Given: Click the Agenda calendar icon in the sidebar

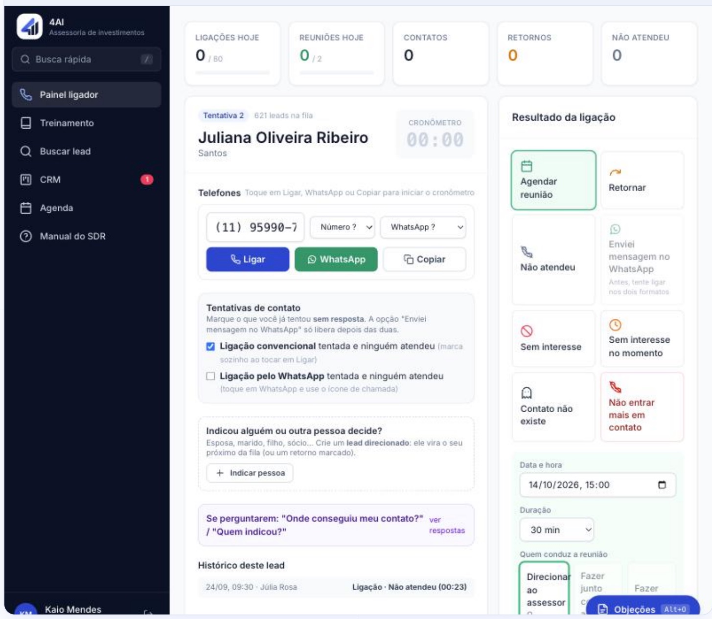Looking at the screenshot, I should point(26,208).
